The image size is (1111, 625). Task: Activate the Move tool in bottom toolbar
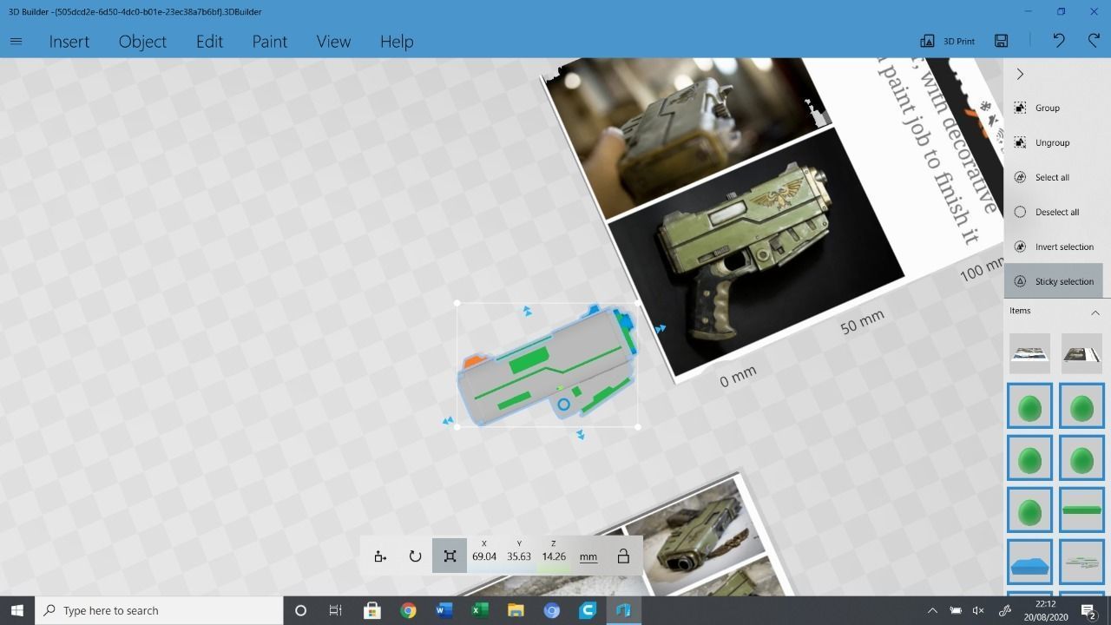tap(380, 556)
